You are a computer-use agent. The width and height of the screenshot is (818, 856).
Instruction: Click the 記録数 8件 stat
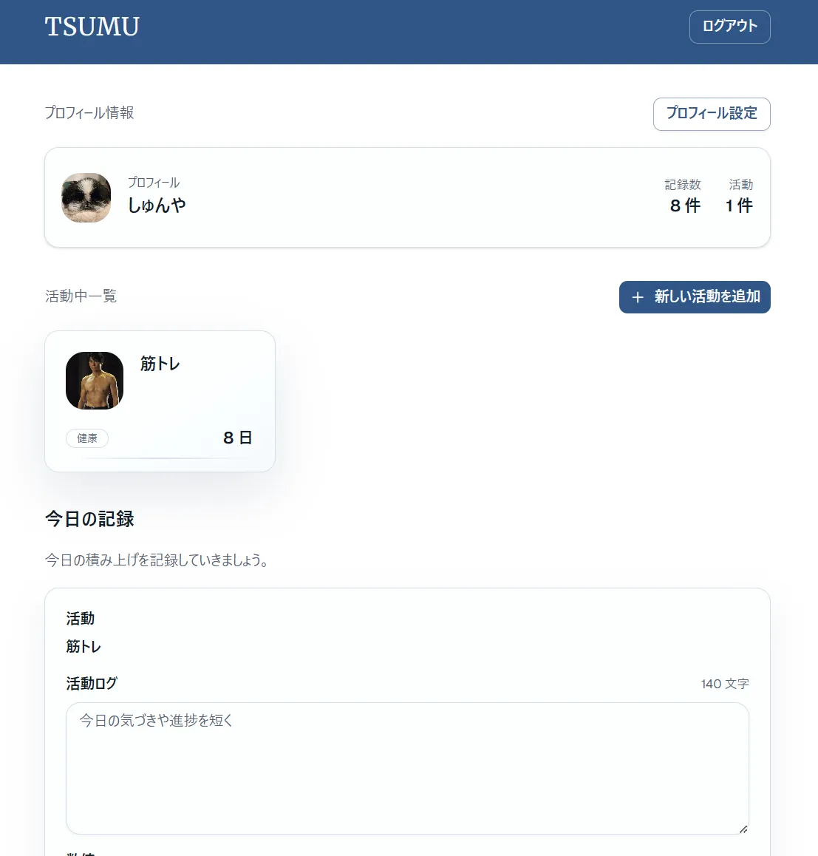(x=684, y=197)
